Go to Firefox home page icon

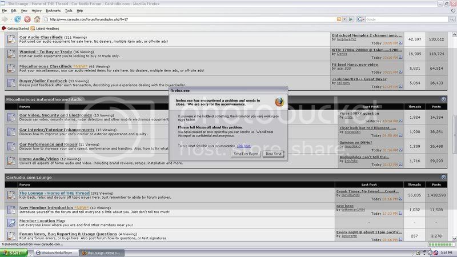pos(37,19)
